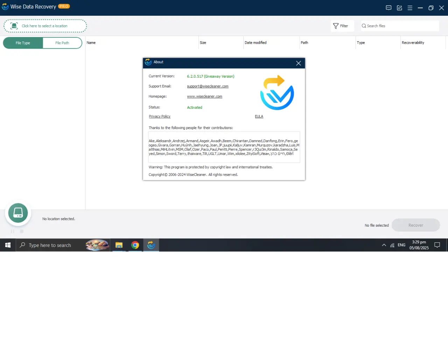Restore down the main window
Image resolution: width=448 pixels, height=340 pixels.
(431, 8)
